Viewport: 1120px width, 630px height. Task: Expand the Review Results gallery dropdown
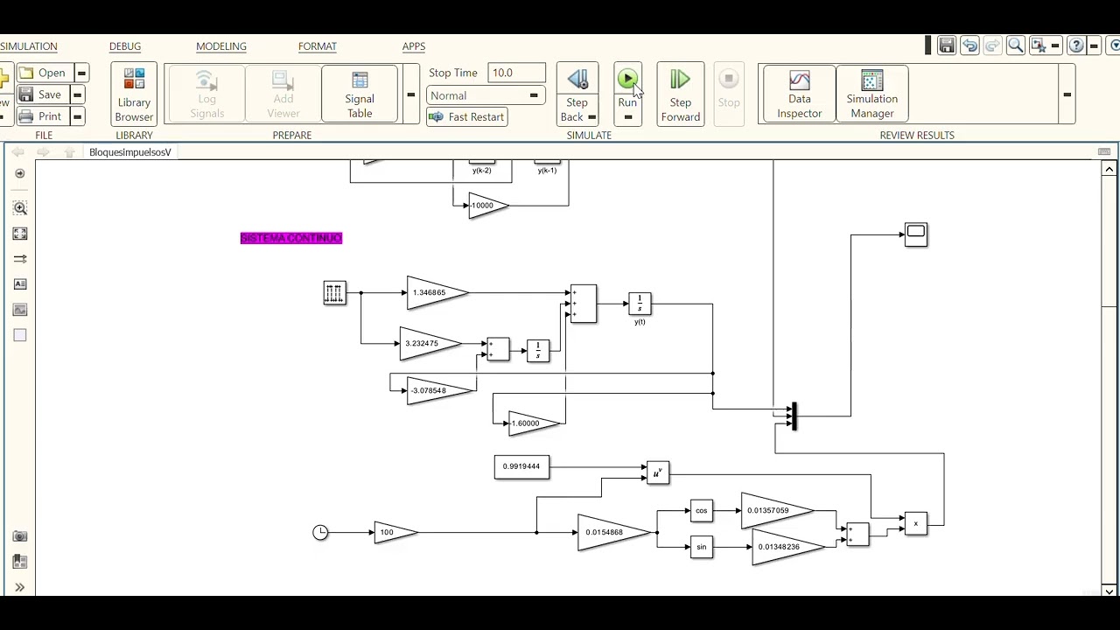1067,94
